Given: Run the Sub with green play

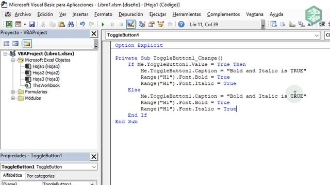Looking at the screenshot, I should 103,24.
